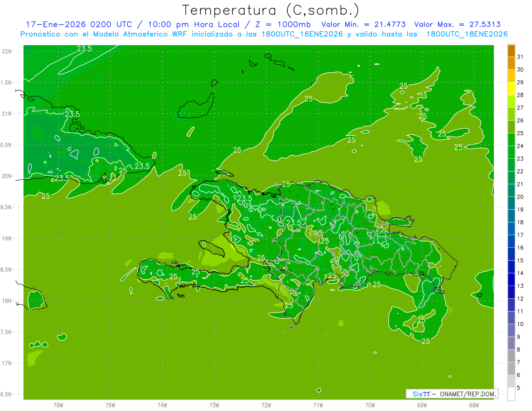Click the white legend swatch below value 5
This screenshot has height=411, width=532.
(x=511, y=394)
